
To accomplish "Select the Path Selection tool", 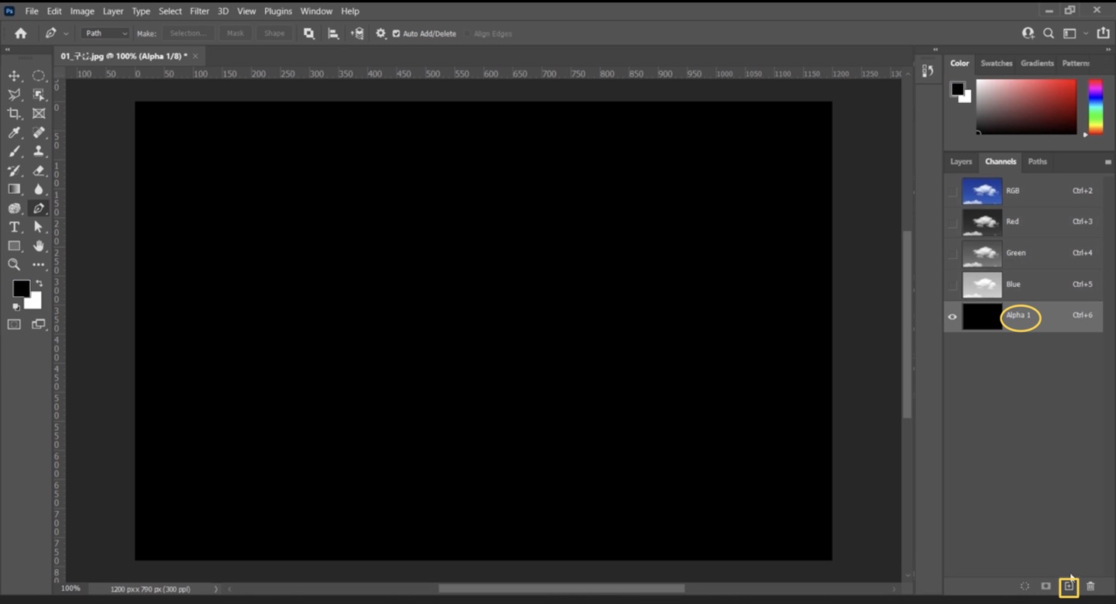I will [39, 227].
